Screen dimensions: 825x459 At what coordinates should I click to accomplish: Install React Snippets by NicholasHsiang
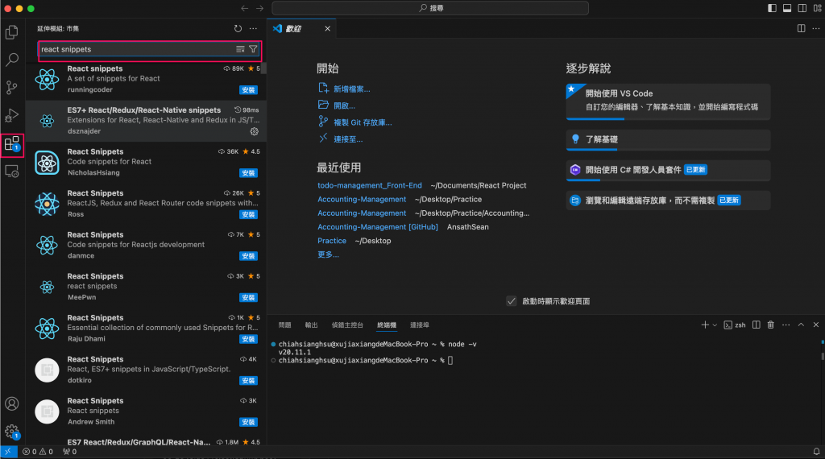pyautogui.click(x=248, y=173)
